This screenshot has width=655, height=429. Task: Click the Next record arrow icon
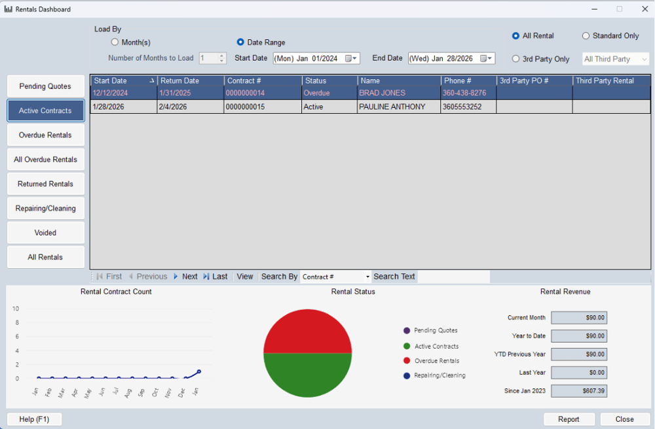tap(176, 277)
